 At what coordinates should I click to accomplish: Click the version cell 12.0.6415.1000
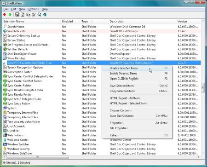tap(187, 135)
